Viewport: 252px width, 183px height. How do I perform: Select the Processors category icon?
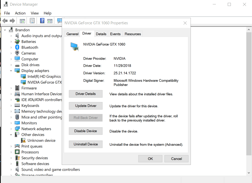pyautogui.click(x=17, y=152)
